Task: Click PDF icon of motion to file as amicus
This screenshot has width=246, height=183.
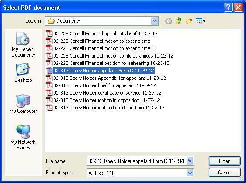Action: 49,56
